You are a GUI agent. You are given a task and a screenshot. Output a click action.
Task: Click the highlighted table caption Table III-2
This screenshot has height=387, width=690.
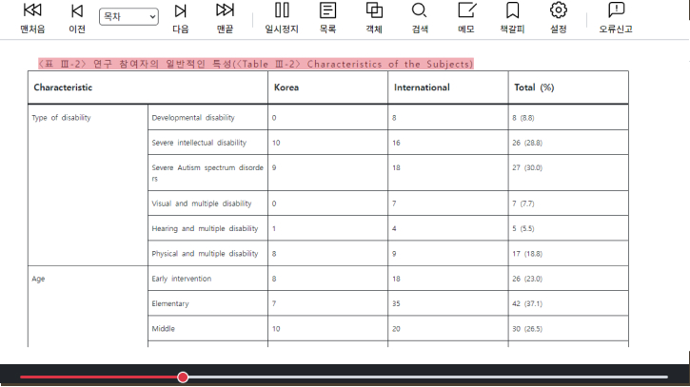254,64
